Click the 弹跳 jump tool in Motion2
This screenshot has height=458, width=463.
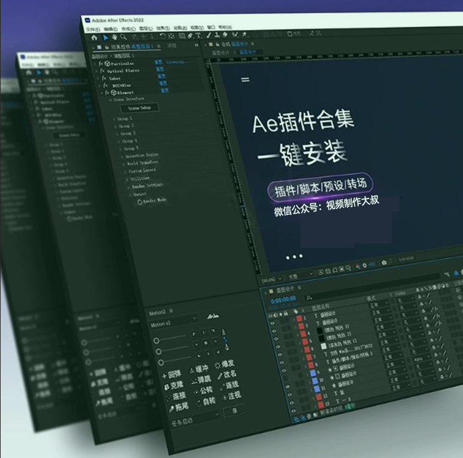[x=201, y=379]
